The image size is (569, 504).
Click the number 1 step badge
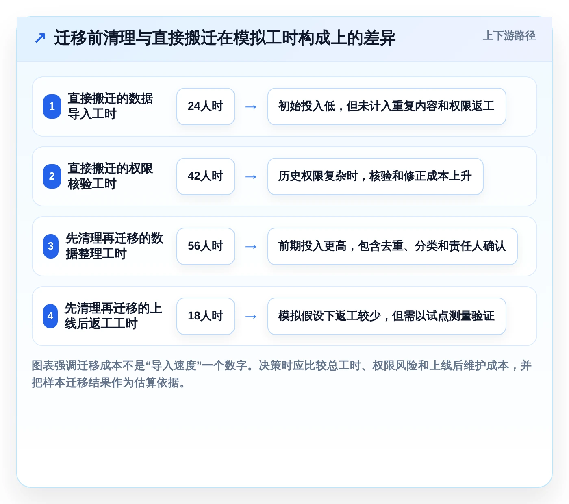click(52, 106)
